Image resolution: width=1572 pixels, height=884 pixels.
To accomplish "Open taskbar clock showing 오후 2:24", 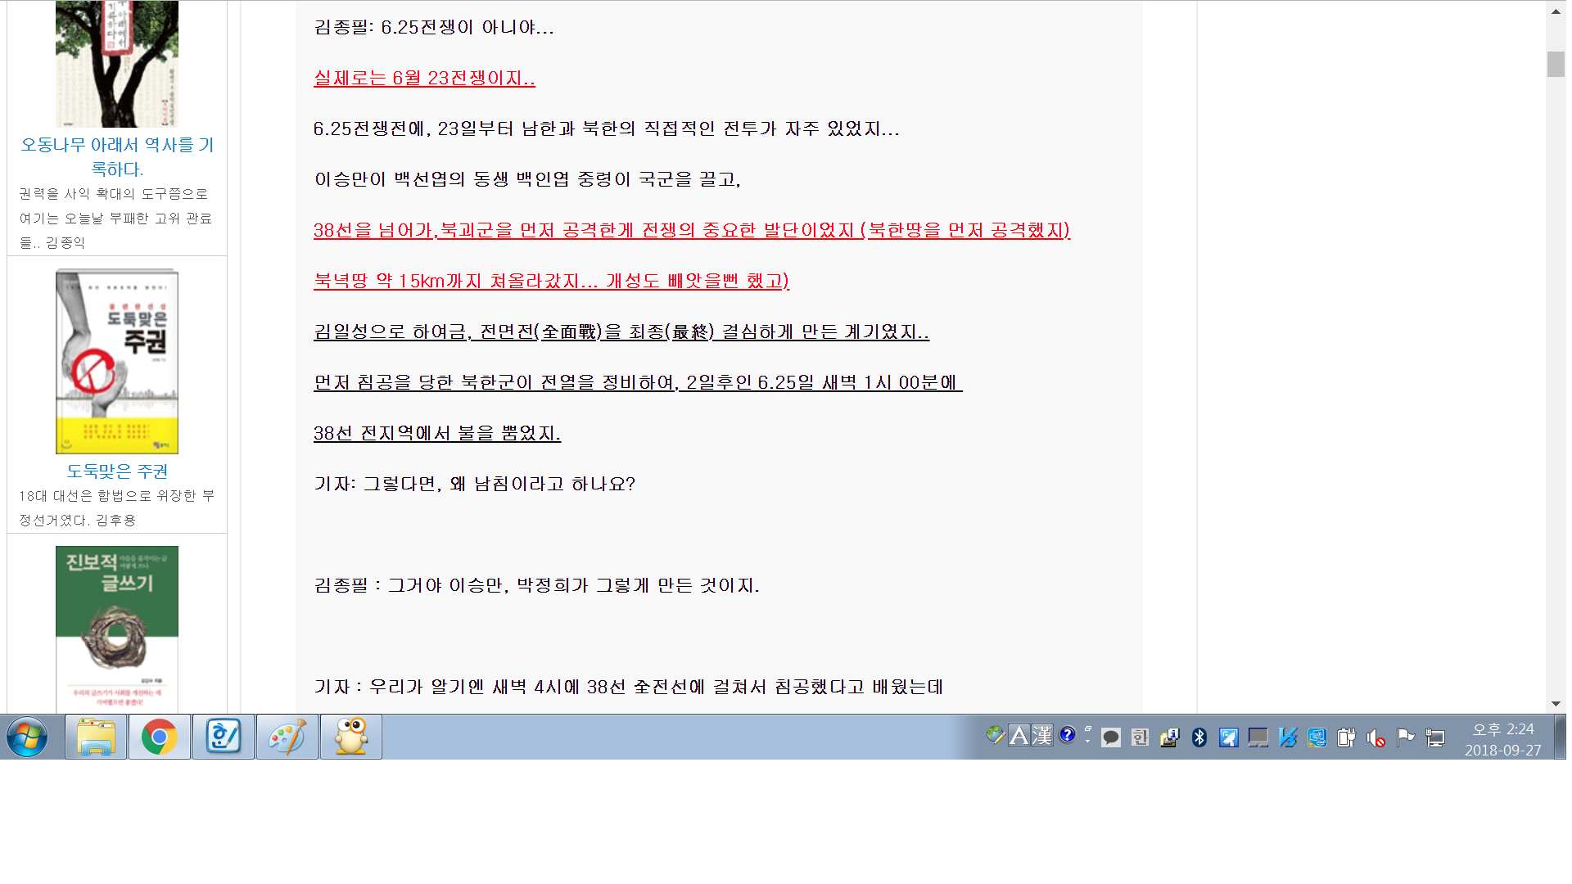I will click(x=1502, y=739).
